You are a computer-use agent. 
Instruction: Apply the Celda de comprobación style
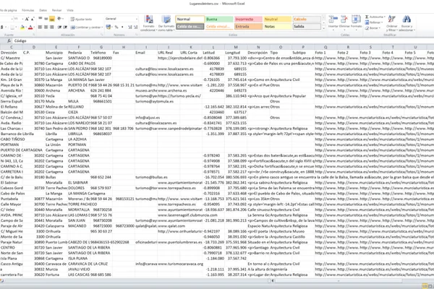point(190,27)
